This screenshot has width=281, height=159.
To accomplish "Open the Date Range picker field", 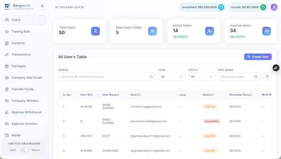I will [x=239, y=77].
